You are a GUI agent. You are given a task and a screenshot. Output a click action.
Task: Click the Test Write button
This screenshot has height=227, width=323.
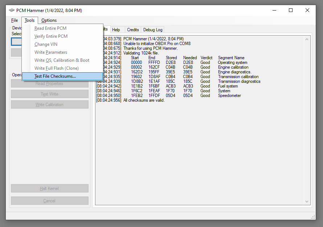coord(50,94)
